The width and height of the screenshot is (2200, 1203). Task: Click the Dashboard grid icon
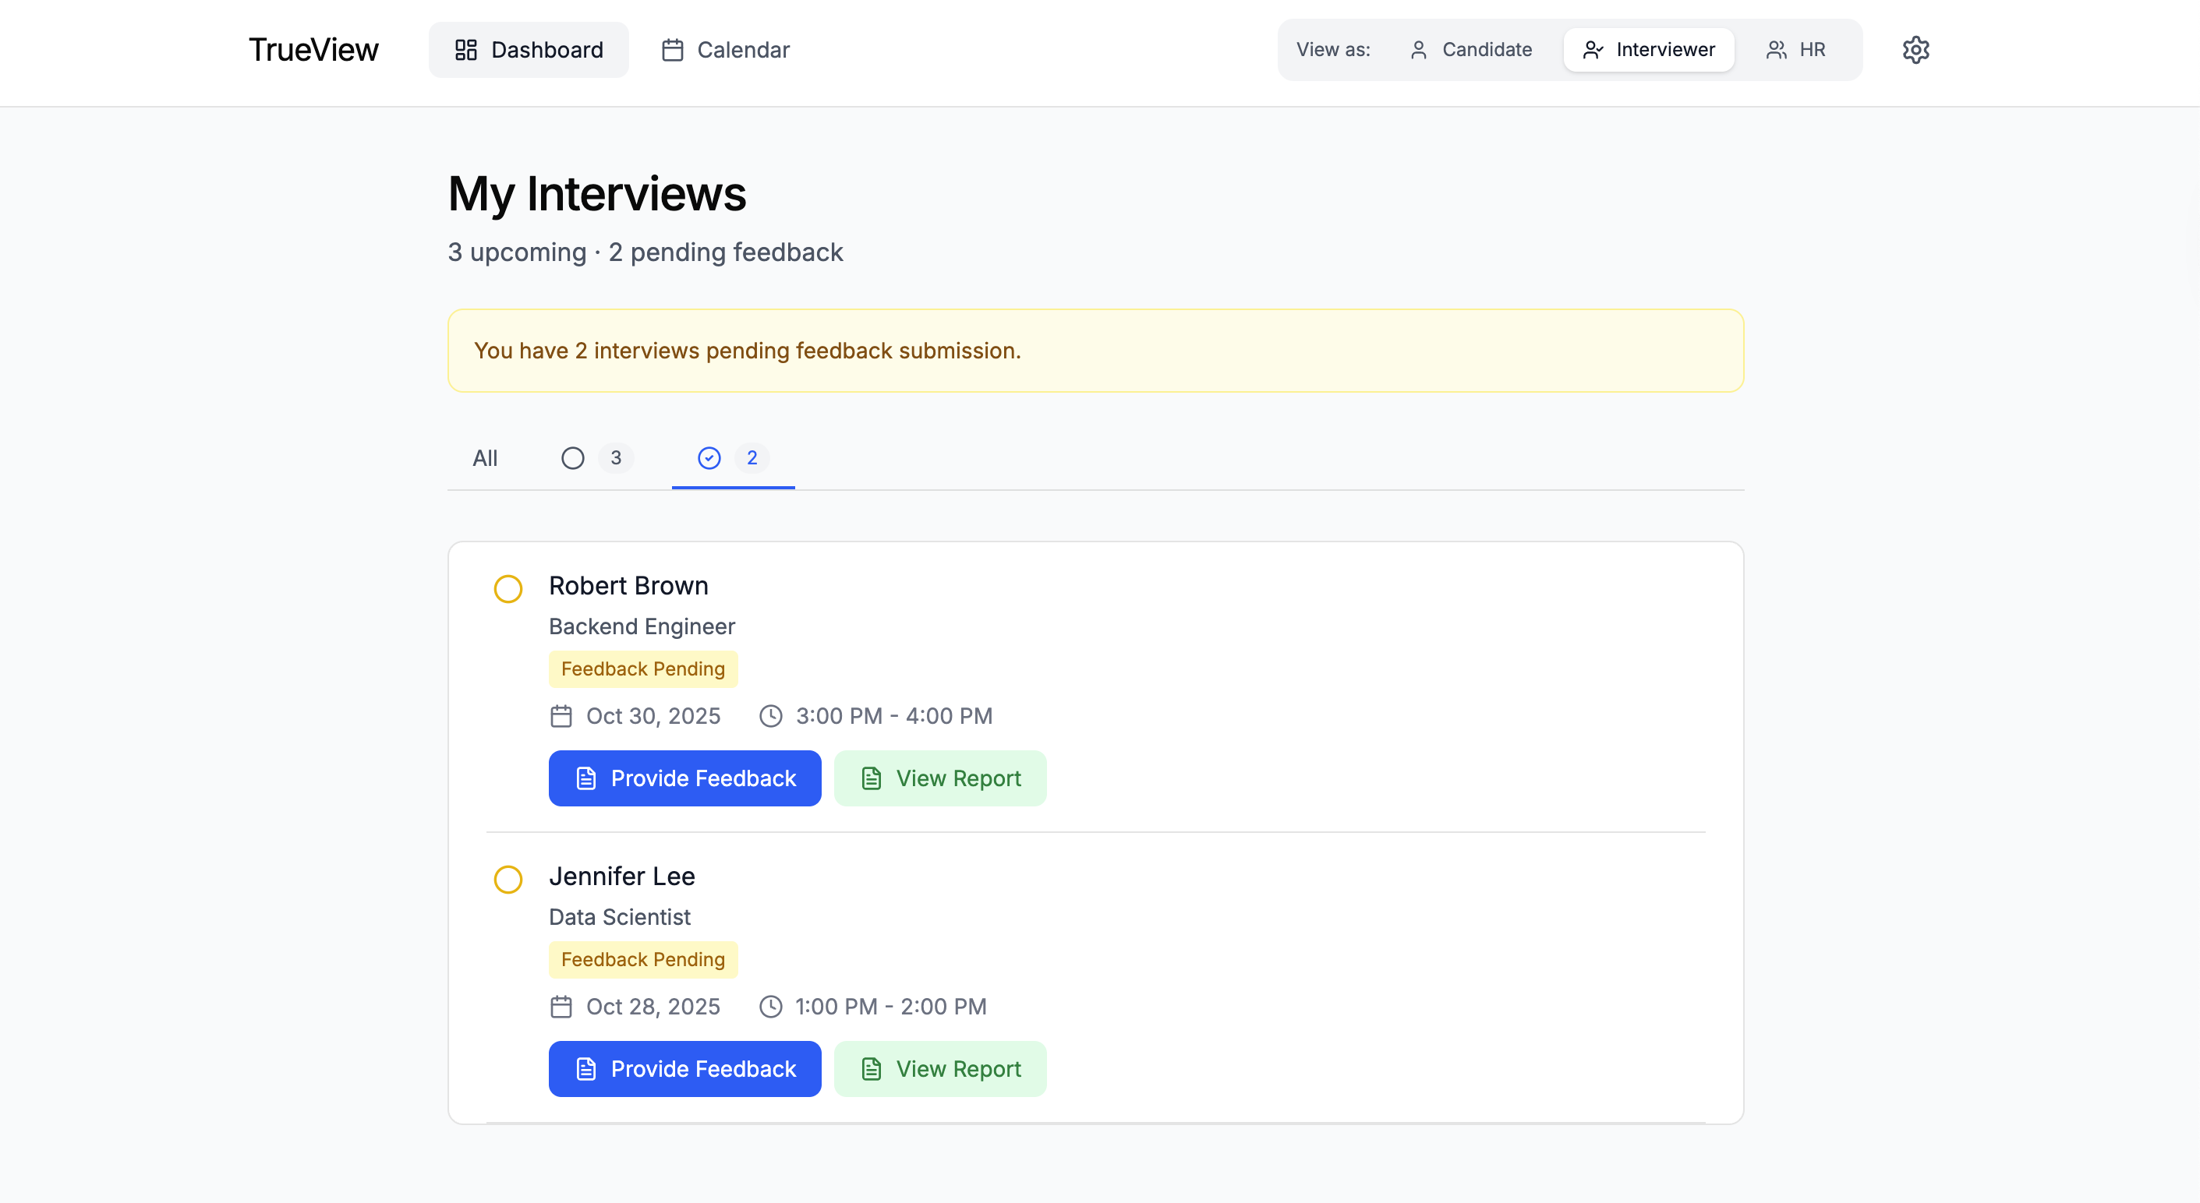(x=465, y=50)
